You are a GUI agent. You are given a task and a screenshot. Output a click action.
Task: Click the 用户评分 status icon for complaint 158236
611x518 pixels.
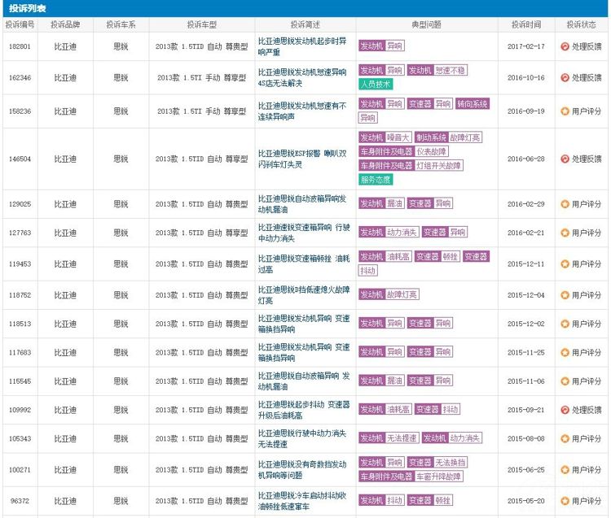[x=565, y=111]
